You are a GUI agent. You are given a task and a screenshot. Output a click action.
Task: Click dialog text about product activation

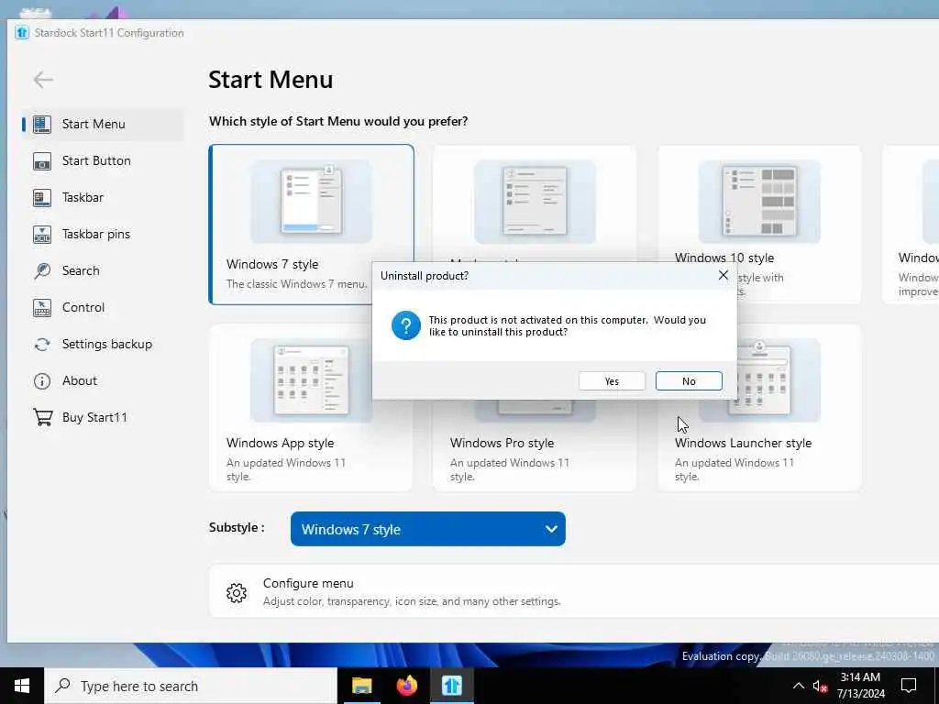click(567, 325)
